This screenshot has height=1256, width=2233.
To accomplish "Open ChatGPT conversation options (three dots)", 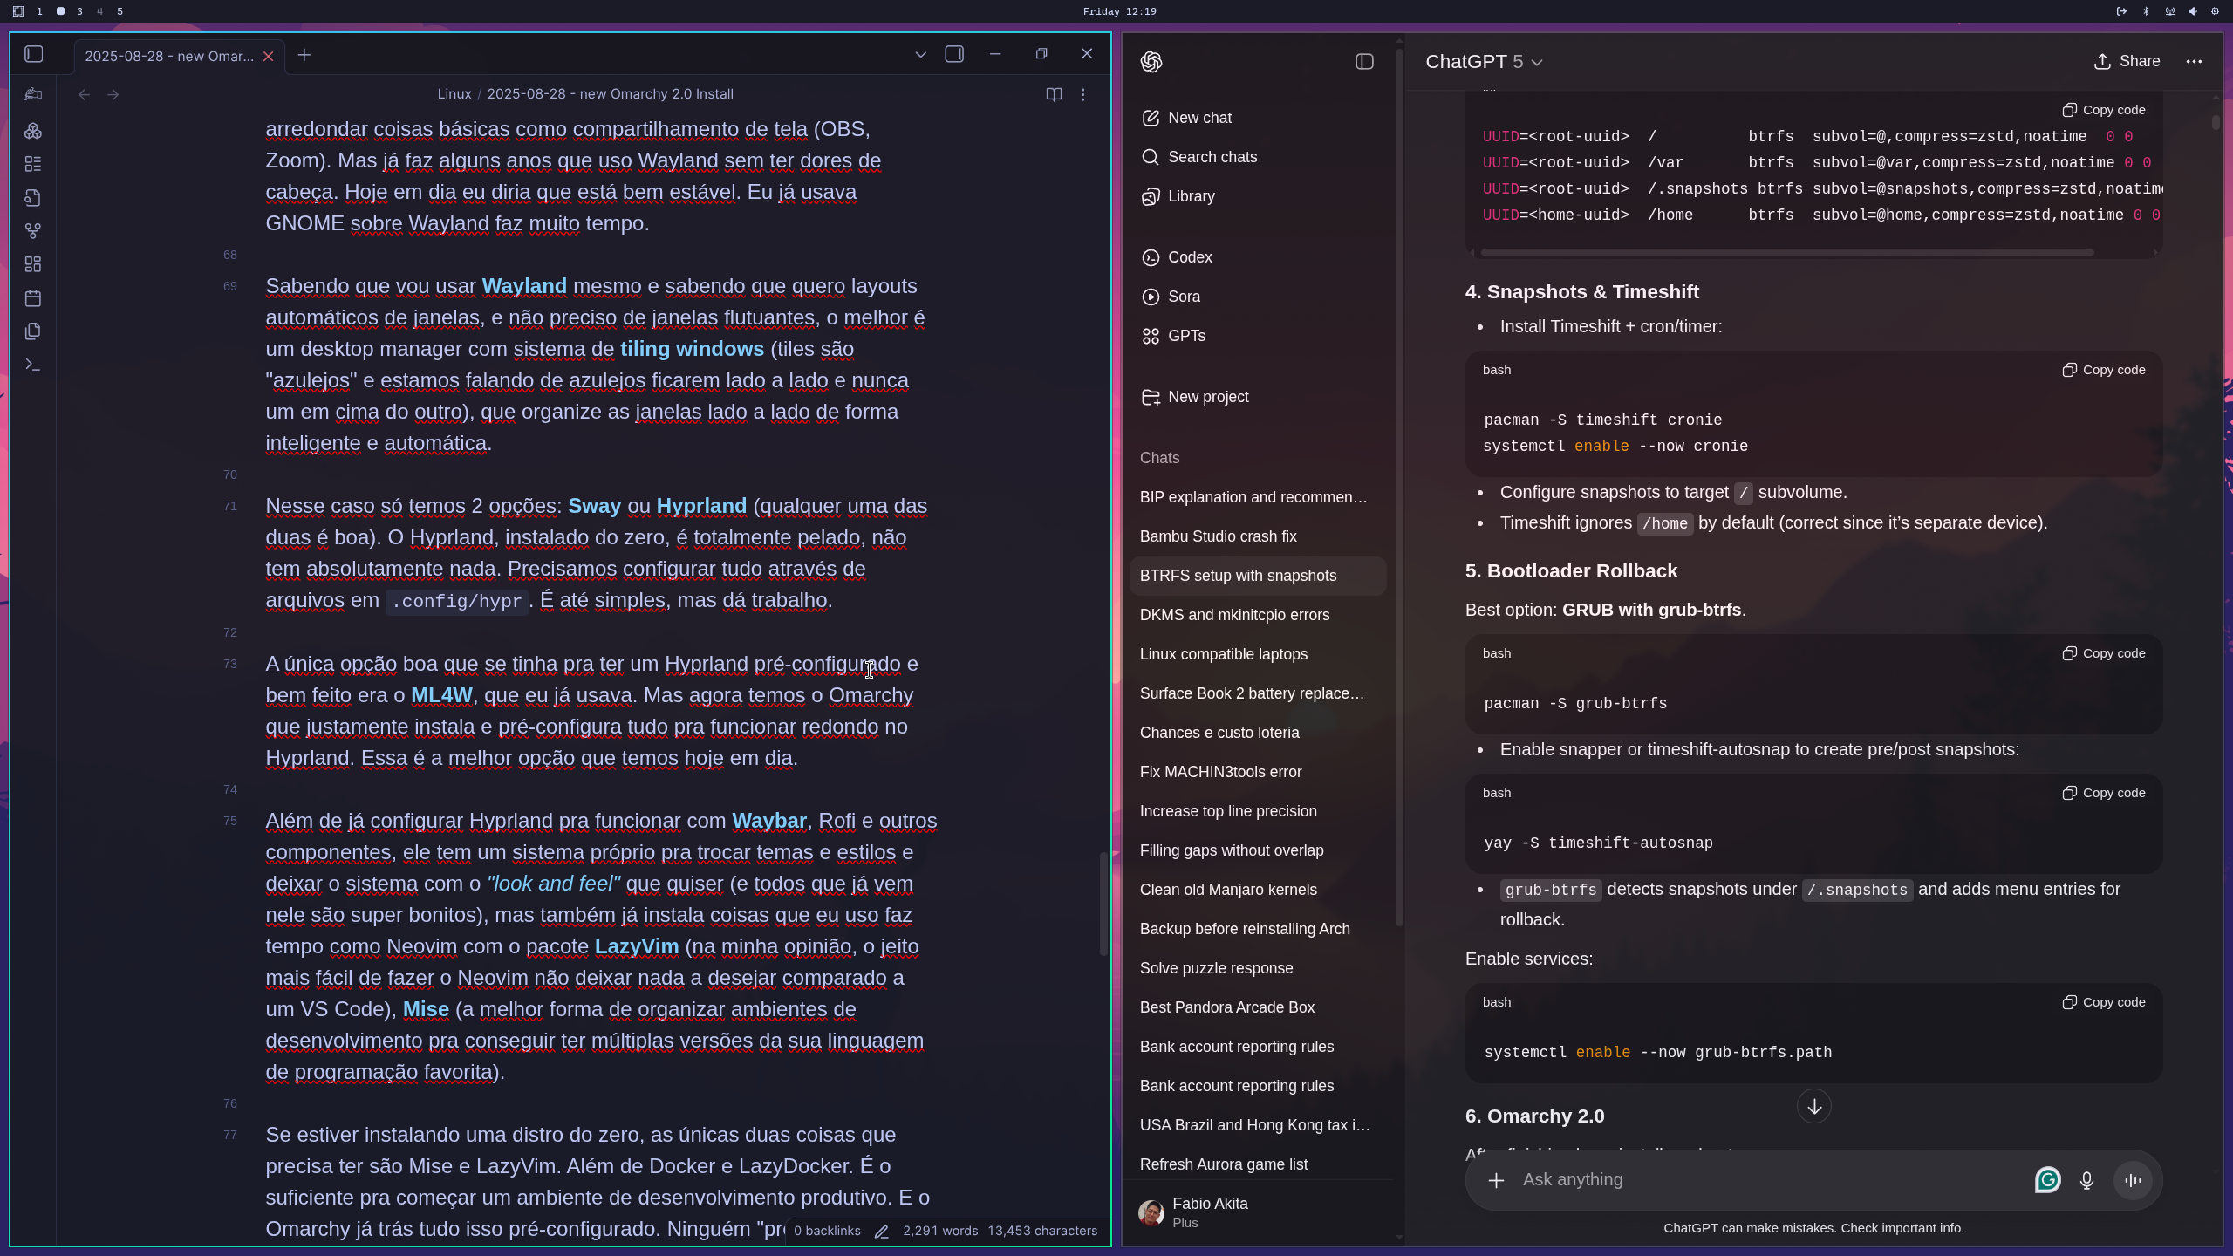I will point(2194,61).
